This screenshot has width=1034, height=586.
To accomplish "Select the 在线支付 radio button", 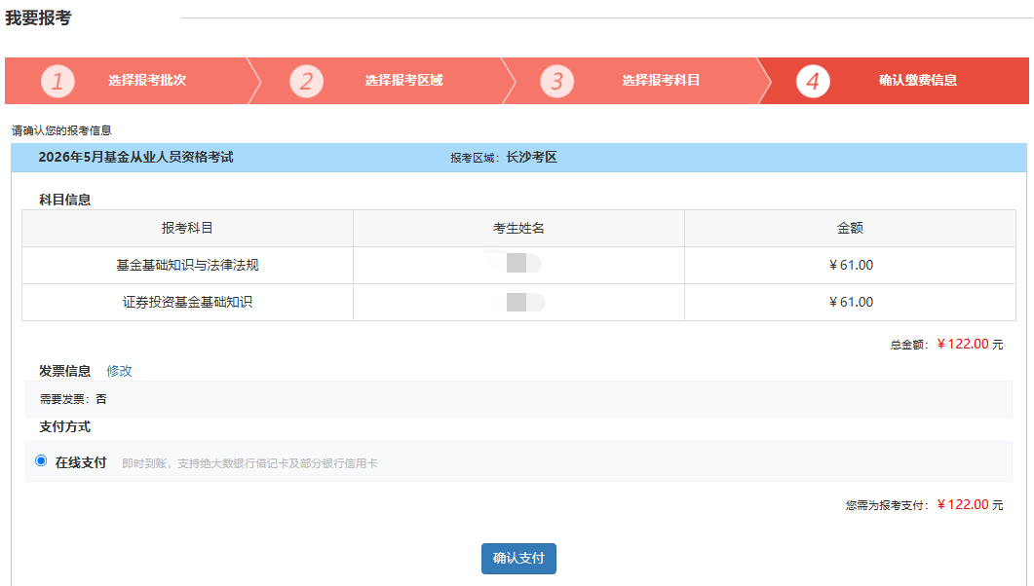I will pos(41,460).
